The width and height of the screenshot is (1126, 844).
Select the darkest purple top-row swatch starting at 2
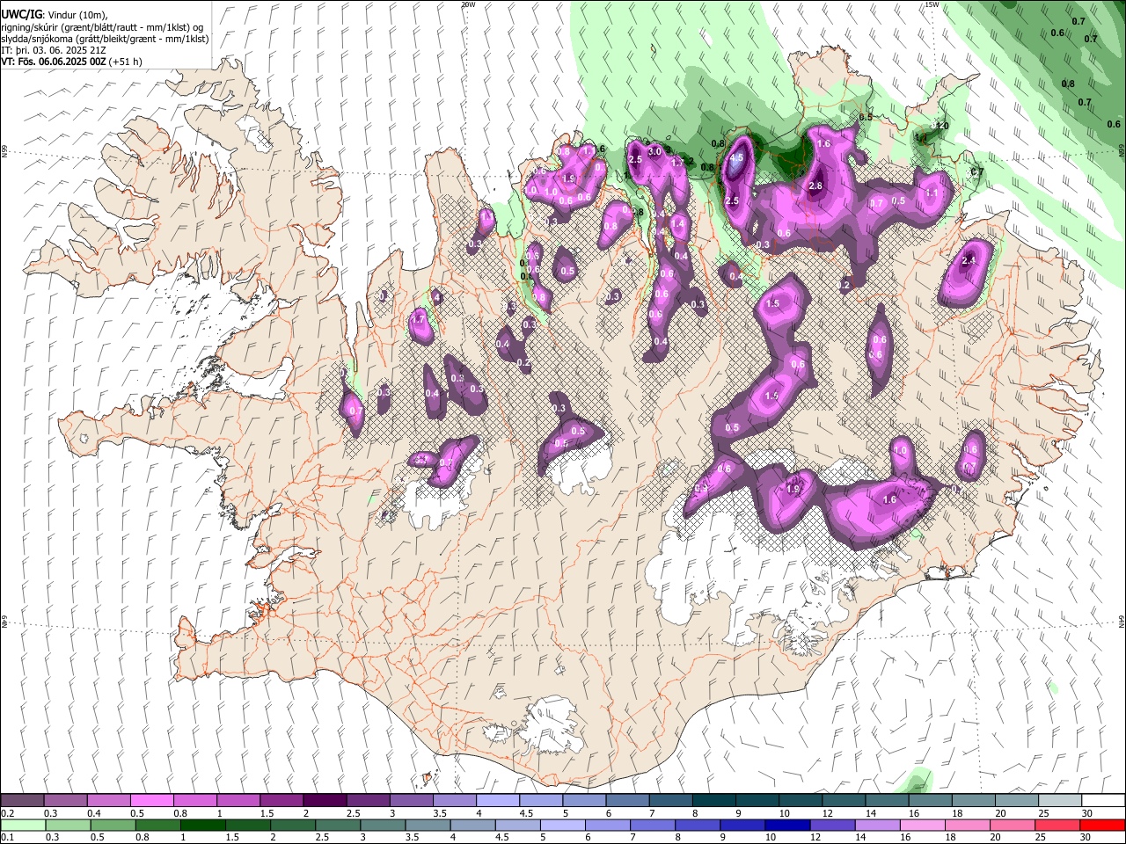point(324,801)
